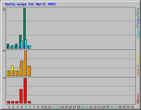This screenshot has height=110, width=141.
Task: Select the orange Sites bar for day 5
Action: pos(26,63)
